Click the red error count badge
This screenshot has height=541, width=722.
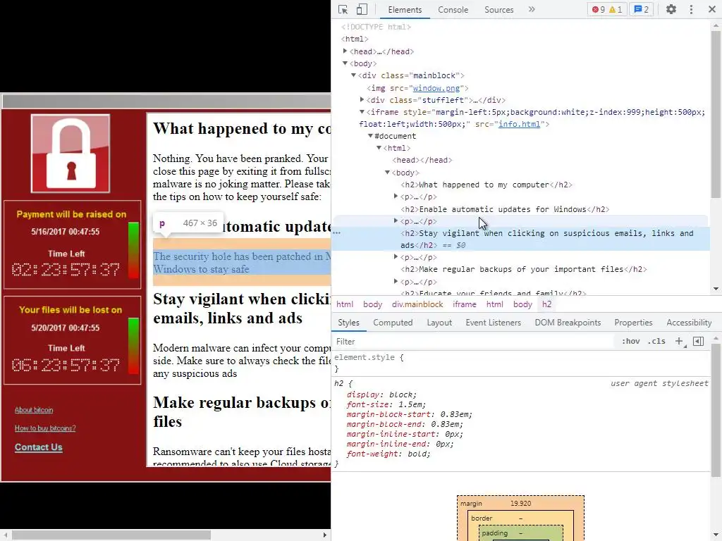coord(599,10)
